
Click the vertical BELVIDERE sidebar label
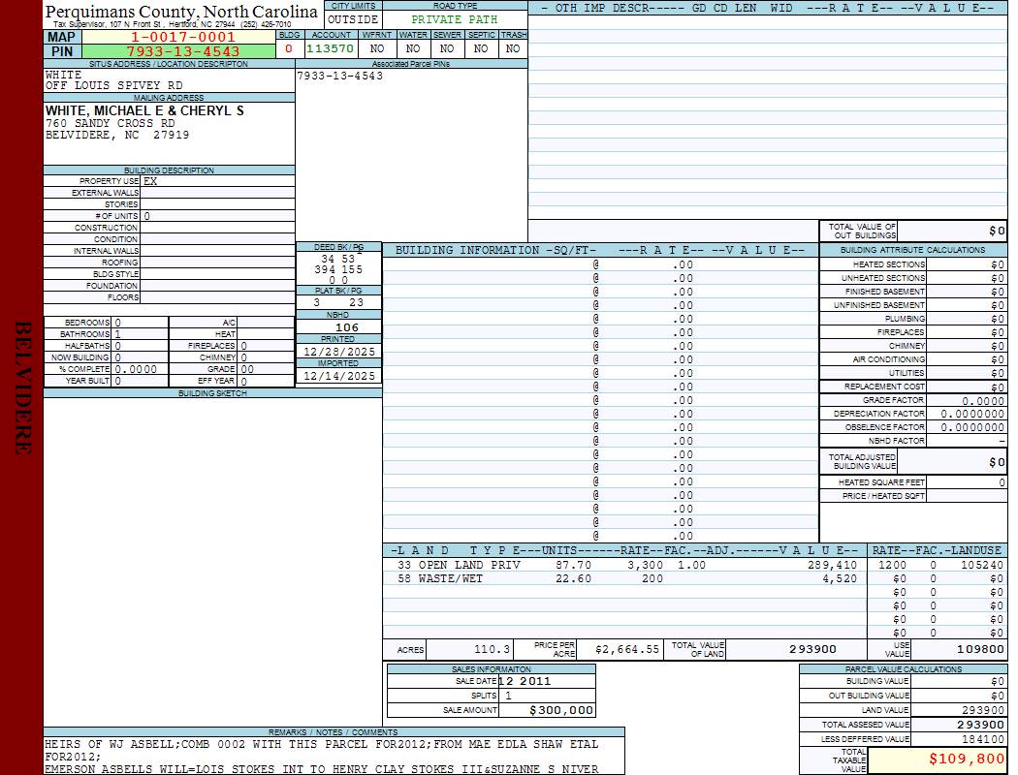tap(22, 387)
